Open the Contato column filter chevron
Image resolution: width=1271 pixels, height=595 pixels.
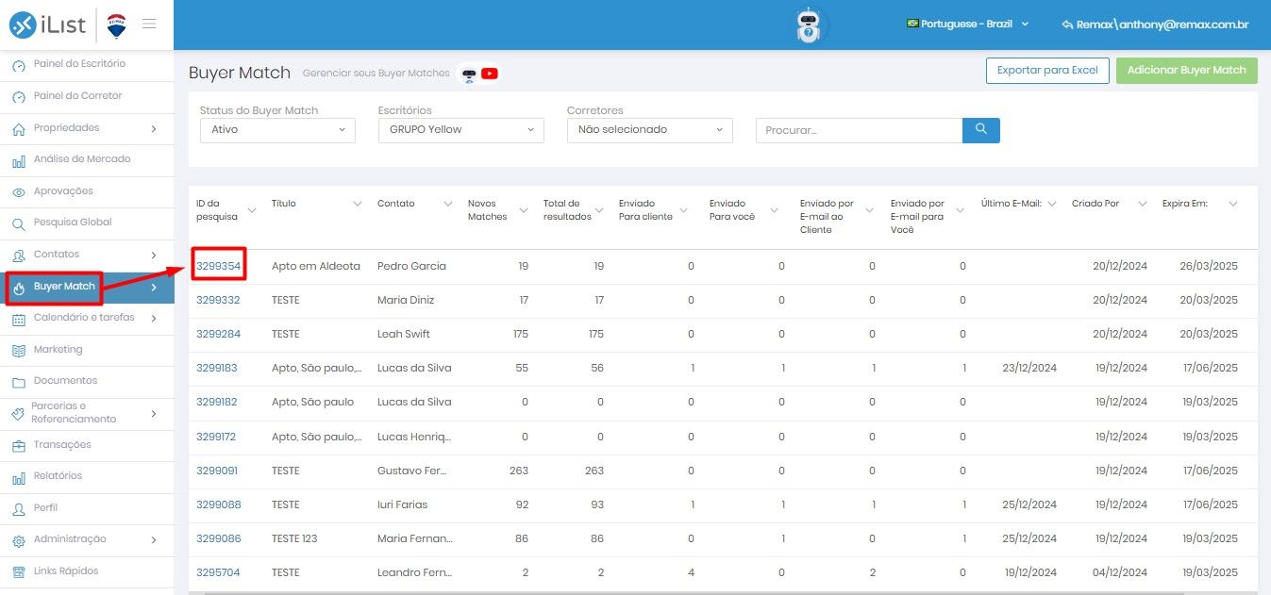pos(448,204)
